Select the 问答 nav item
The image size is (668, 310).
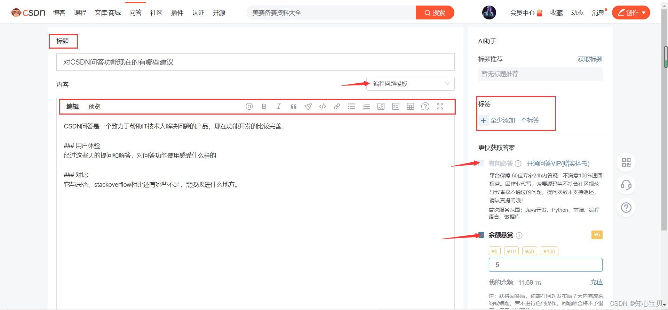(135, 13)
